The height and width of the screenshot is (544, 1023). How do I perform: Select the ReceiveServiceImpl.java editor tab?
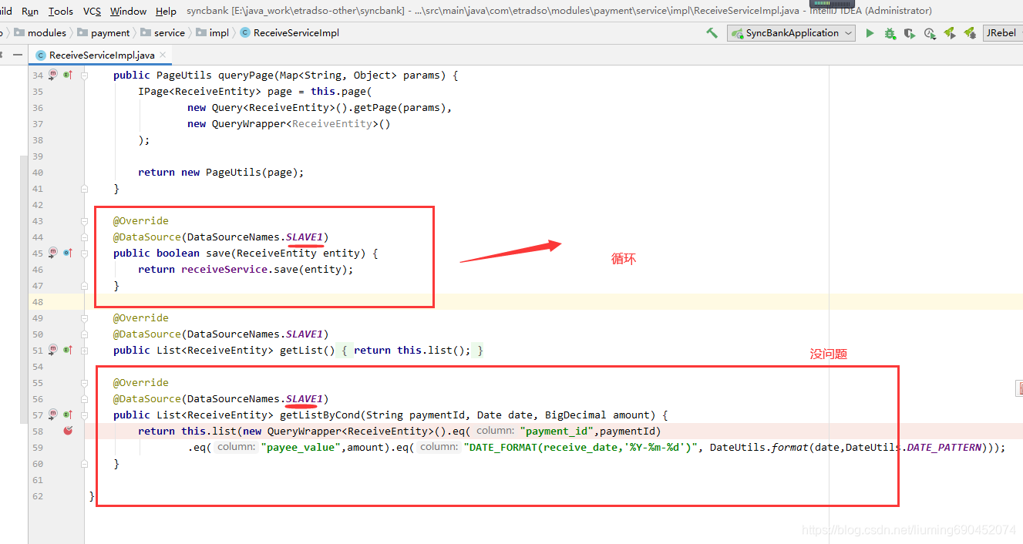103,55
